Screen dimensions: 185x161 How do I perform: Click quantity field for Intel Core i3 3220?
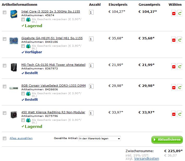pos(91,12)
